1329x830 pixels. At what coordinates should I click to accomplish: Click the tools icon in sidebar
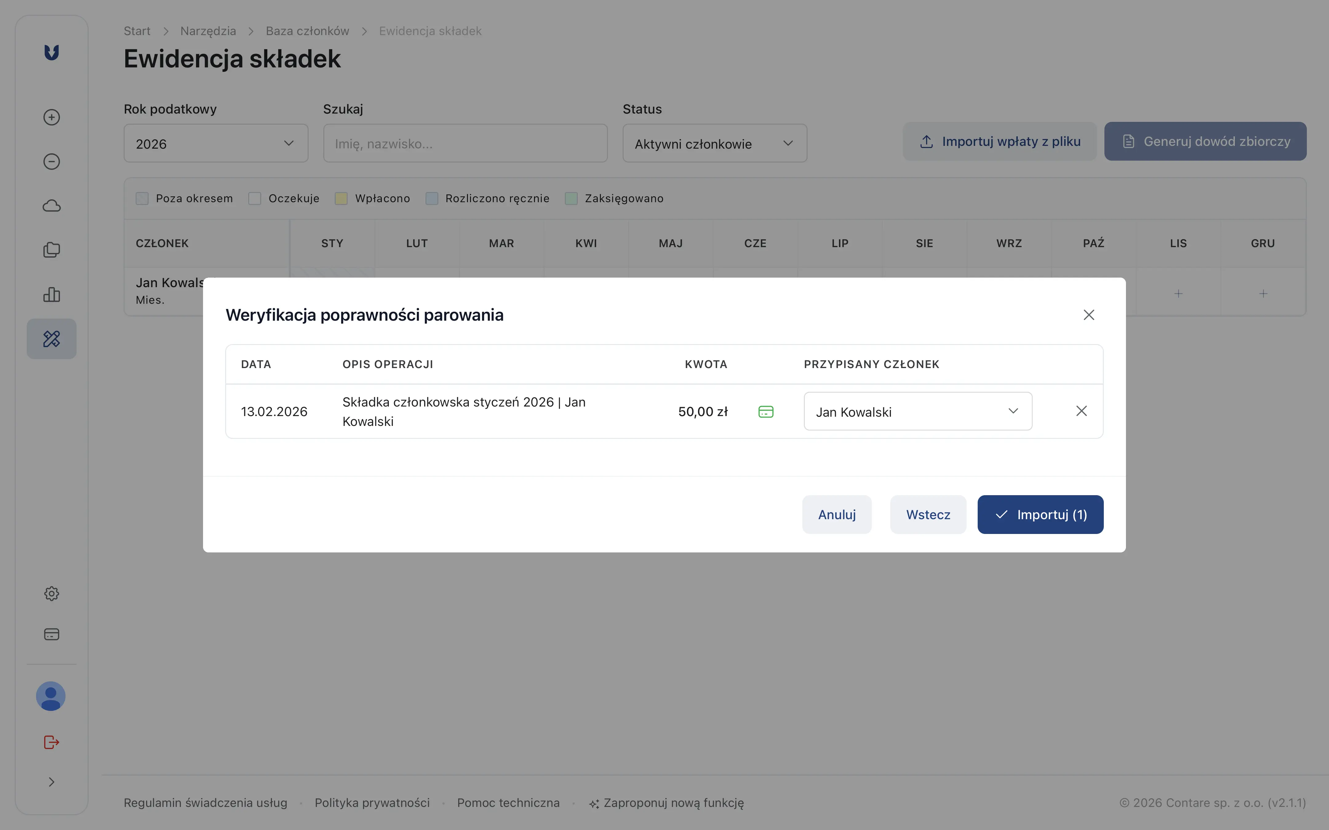pos(52,339)
